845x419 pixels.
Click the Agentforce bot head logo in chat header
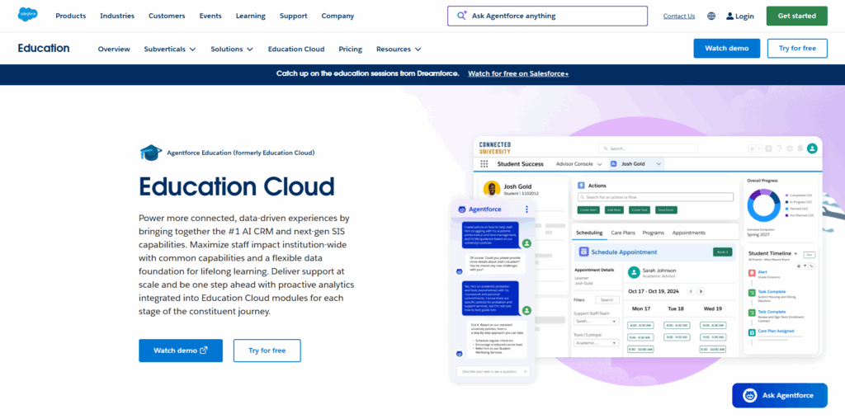point(462,209)
